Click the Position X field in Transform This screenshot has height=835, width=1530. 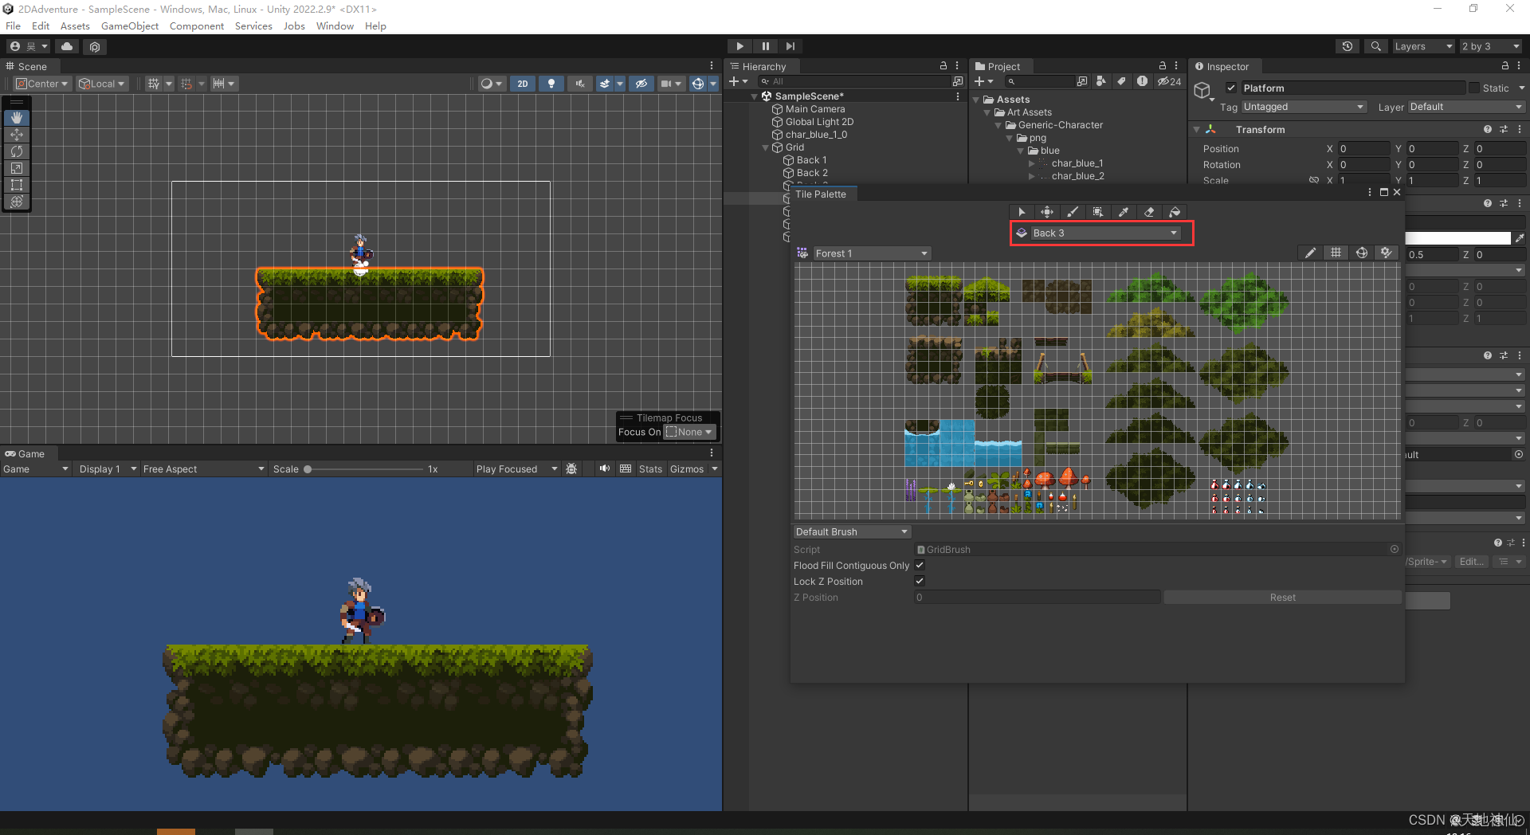pos(1363,149)
